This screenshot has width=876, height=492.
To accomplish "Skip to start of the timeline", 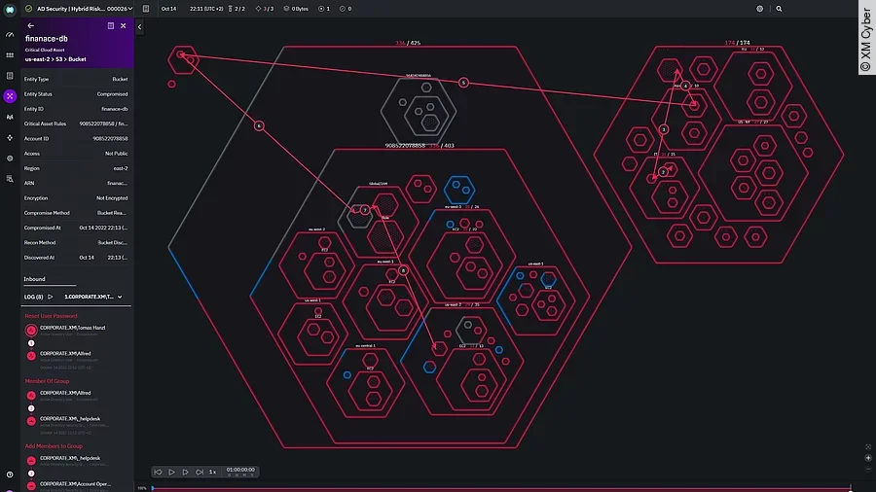I will (158, 472).
